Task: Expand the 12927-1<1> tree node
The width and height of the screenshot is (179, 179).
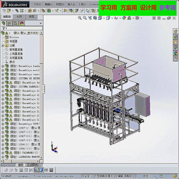Action: point(3,132)
